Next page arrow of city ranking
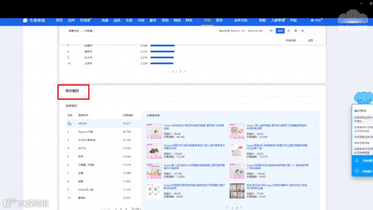The image size is (373, 210). [x=184, y=71]
